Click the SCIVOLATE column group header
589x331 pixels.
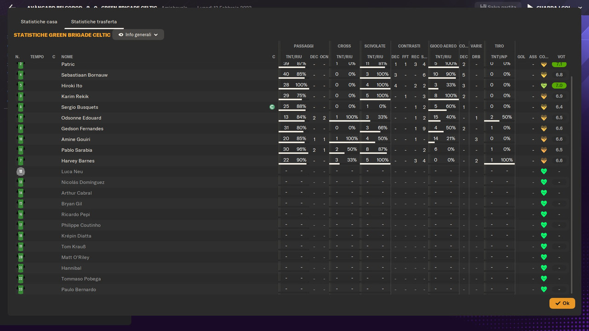375,46
